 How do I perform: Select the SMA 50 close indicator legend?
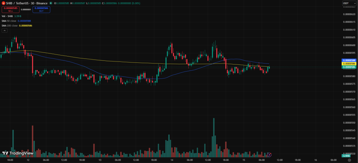tap(16, 21)
